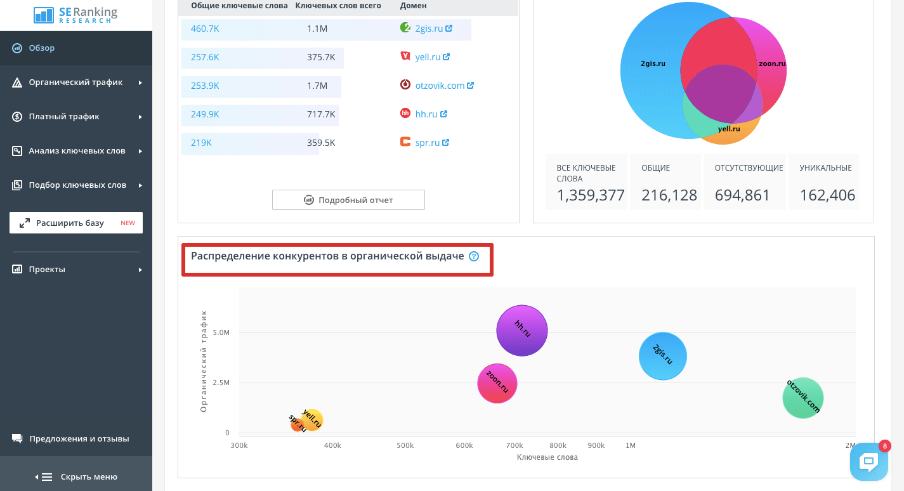Click the spr.ru favicon
The height and width of the screenshot is (491, 904).
(405, 142)
